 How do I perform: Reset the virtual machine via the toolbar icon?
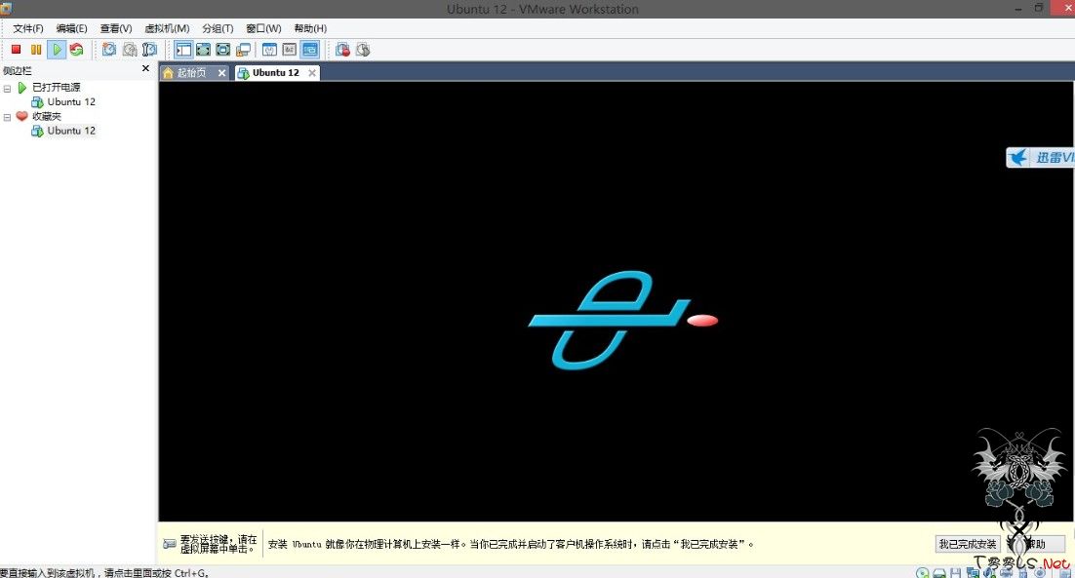click(x=76, y=50)
